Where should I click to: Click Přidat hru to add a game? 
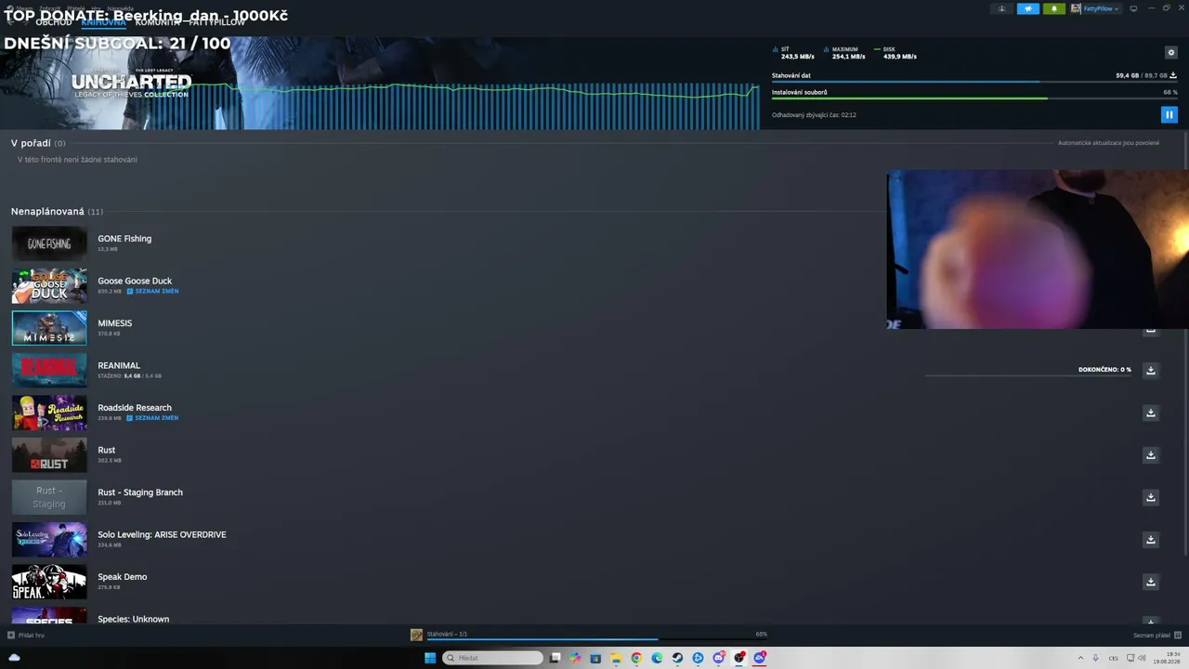(x=26, y=636)
